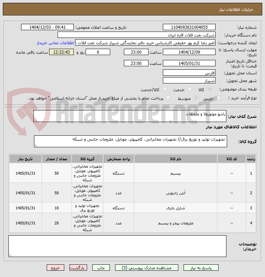Screen dimensions: 265x277
Task: Click the goods group textarea
Action: [x=131, y=141]
